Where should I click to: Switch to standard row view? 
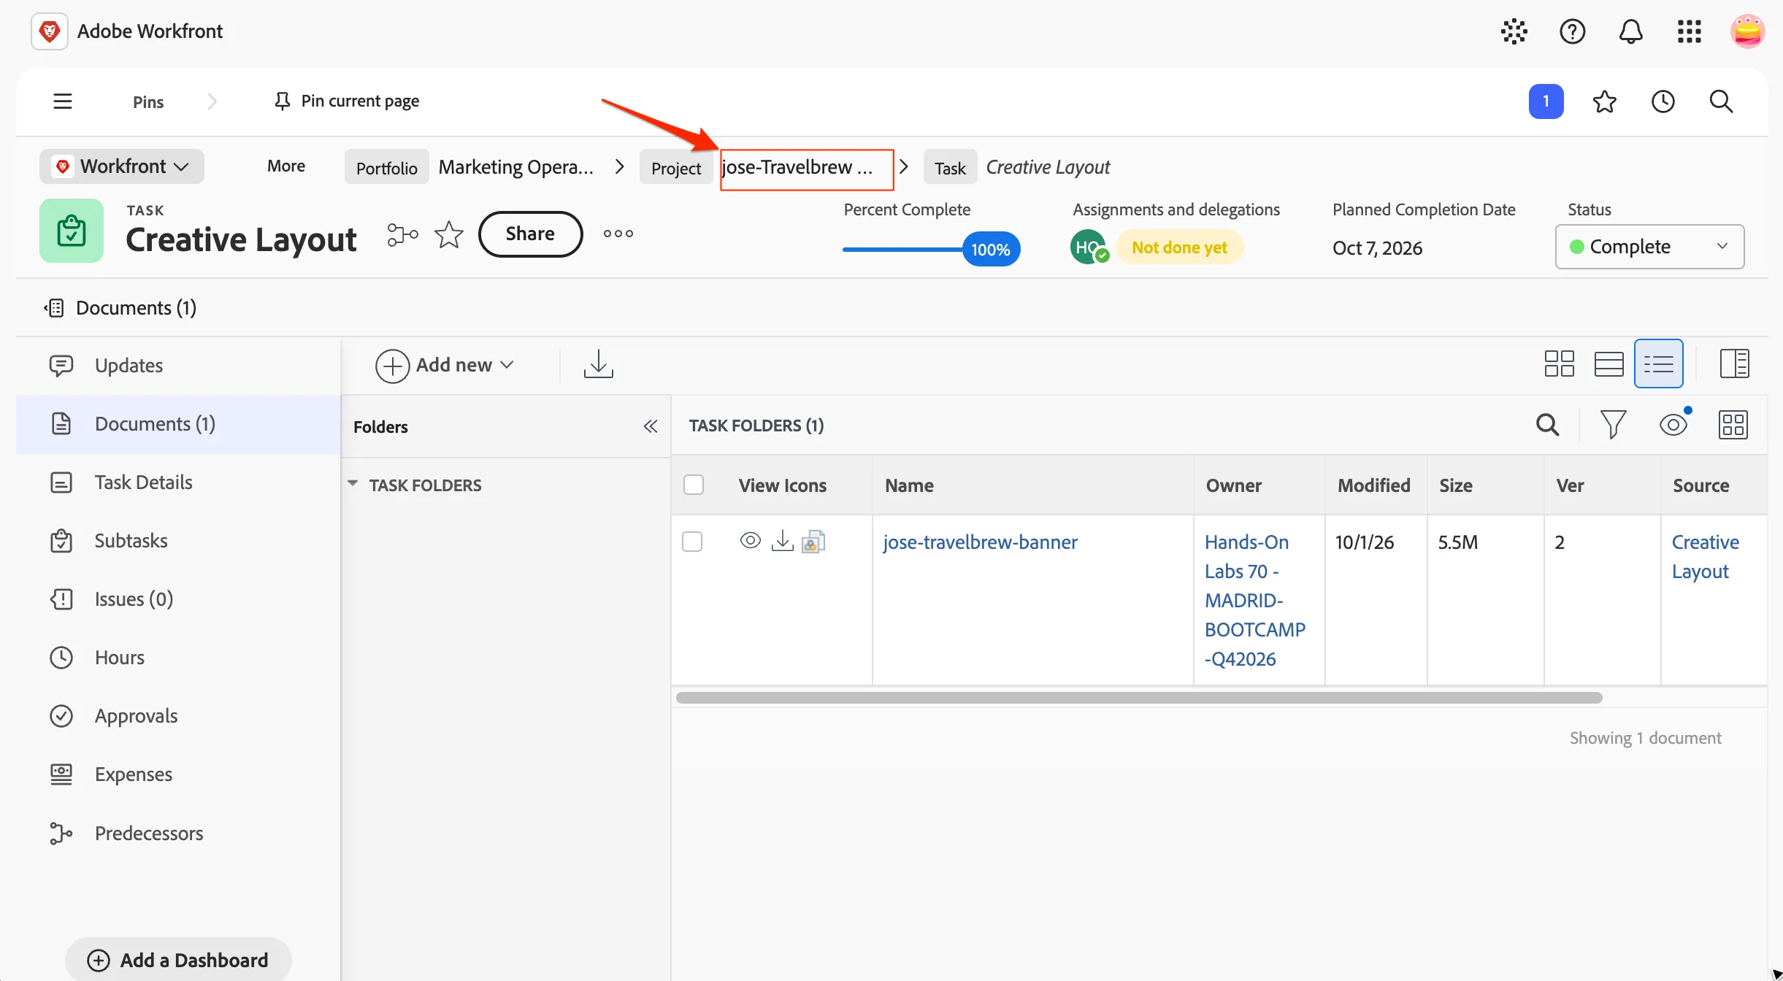click(x=1608, y=363)
